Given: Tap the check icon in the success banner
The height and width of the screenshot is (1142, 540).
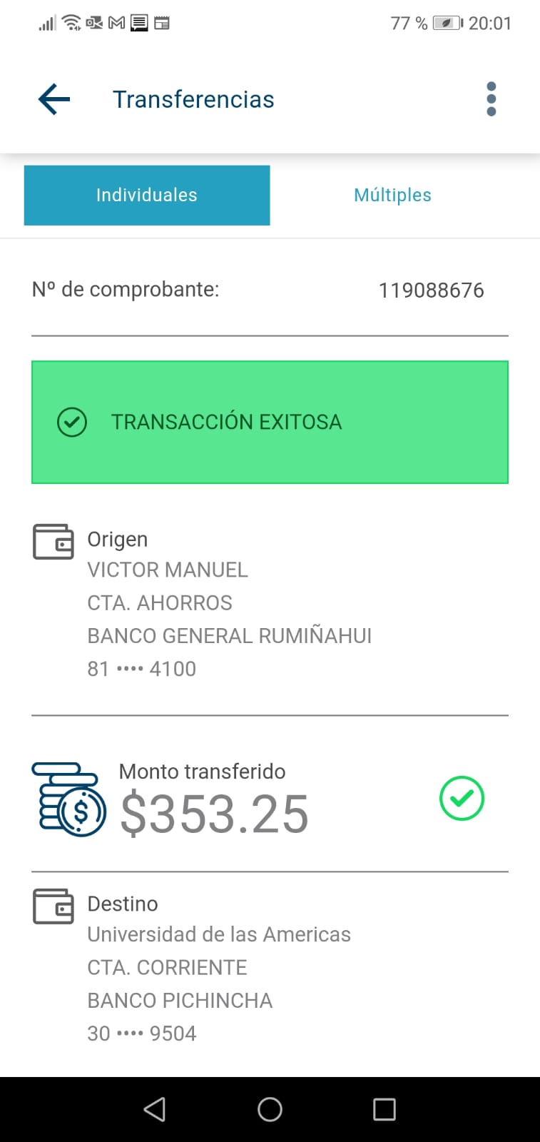Looking at the screenshot, I should (x=72, y=422).
